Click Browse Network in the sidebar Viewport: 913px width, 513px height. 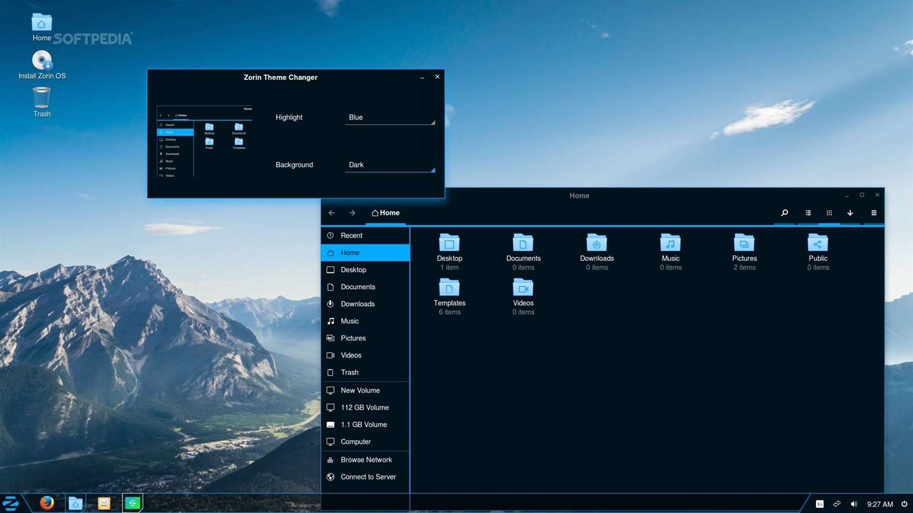365,460
